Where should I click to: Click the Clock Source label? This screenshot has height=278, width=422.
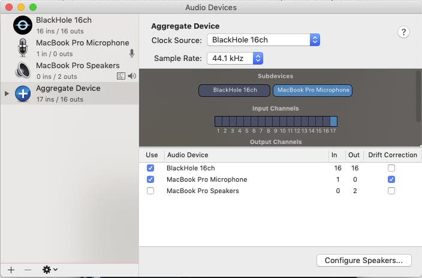[x=177, y=41]
